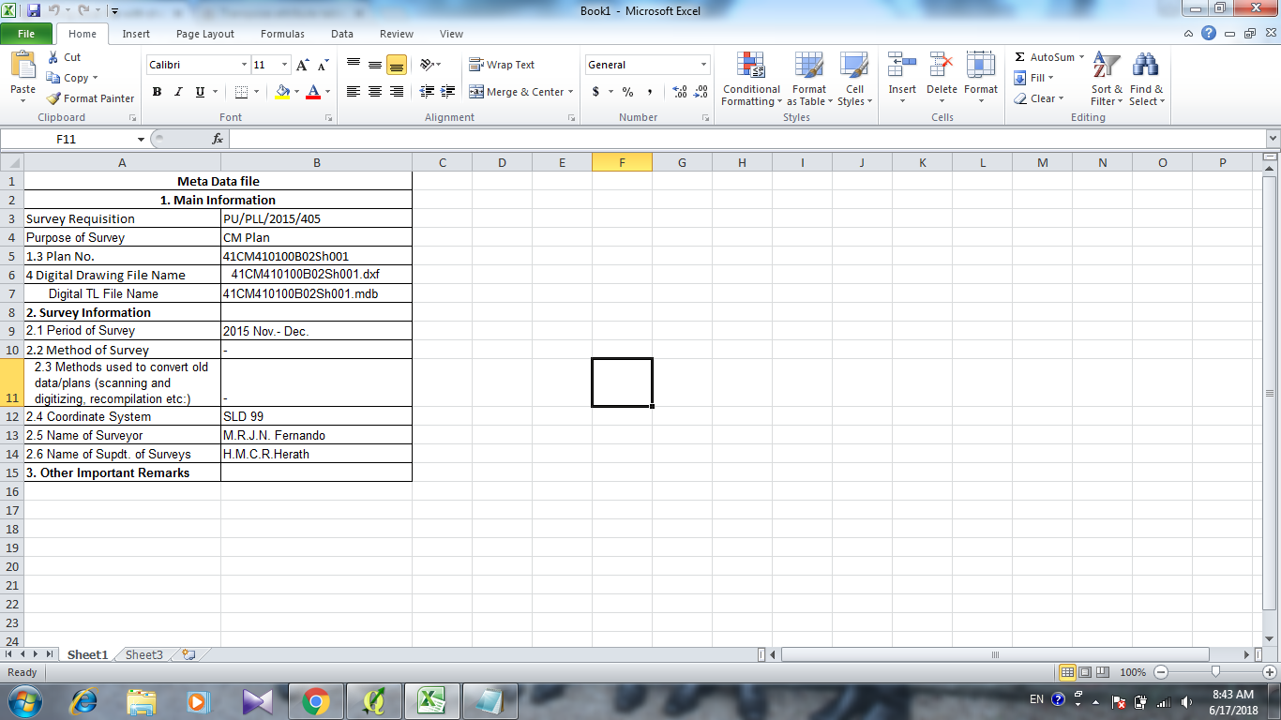Click the Clear button

click(1039, 98)
